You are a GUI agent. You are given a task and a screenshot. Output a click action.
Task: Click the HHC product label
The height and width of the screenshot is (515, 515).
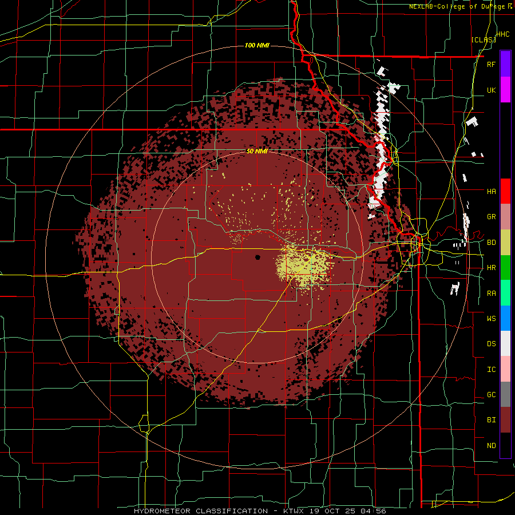[x=503, y=34]
